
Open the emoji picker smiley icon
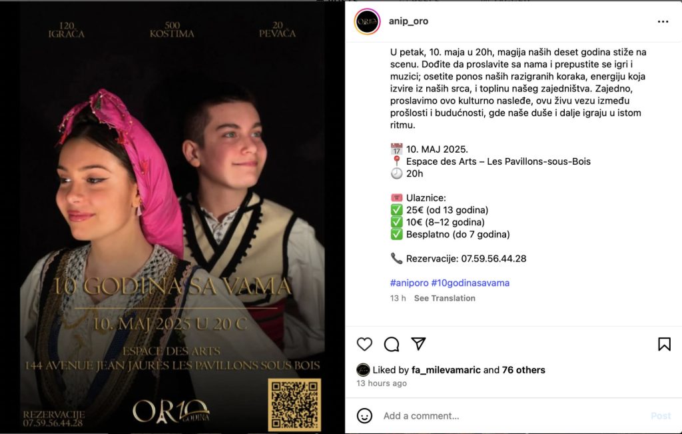[364, 416]
